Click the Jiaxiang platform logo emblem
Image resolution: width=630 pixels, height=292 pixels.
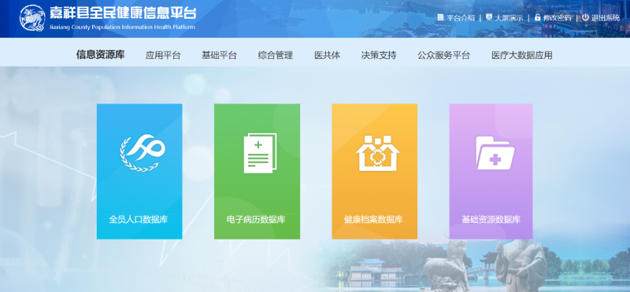pyautogui.click(x=32, y=18)
